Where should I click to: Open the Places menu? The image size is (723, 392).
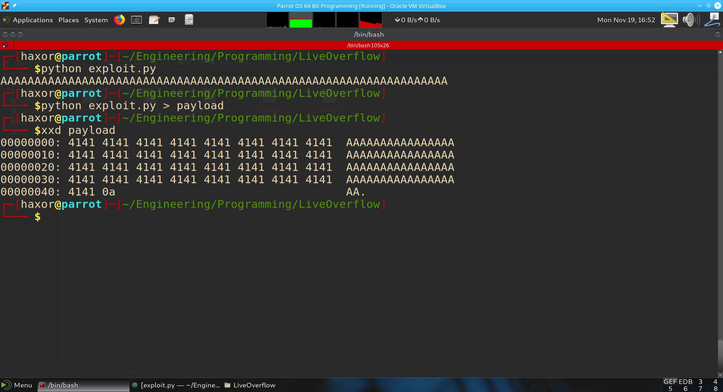pos(69,20)
